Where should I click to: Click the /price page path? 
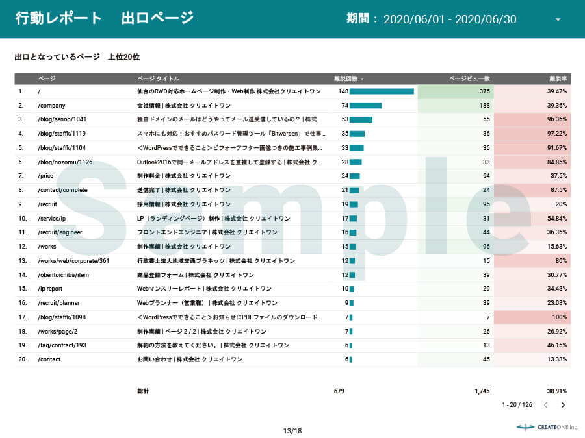(x=45, y=176)
